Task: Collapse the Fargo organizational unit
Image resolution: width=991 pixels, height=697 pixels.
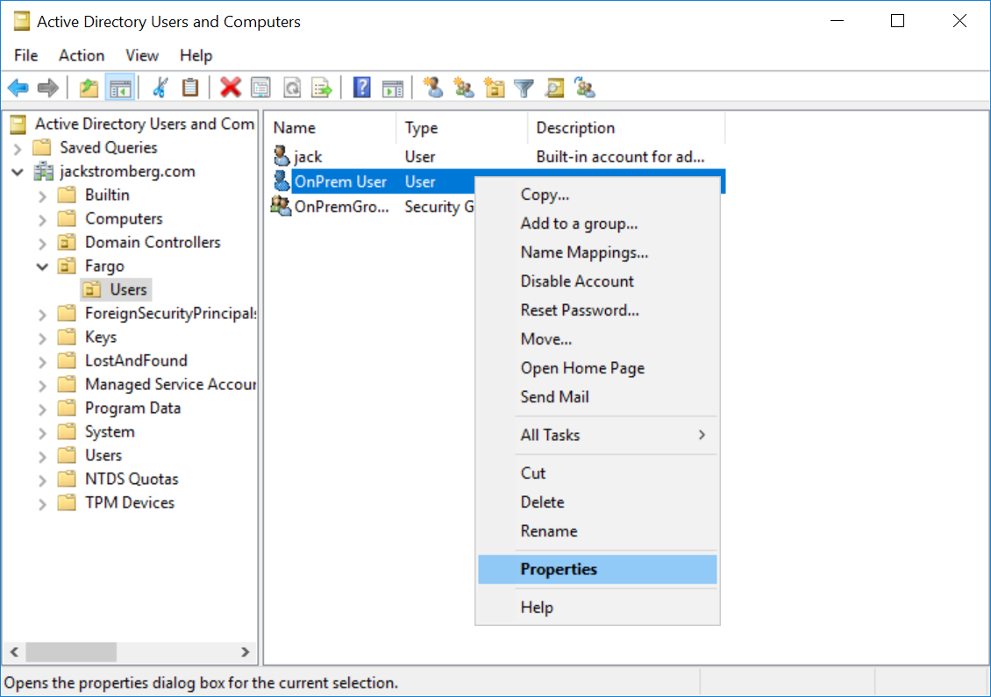Action: point(42,267)
